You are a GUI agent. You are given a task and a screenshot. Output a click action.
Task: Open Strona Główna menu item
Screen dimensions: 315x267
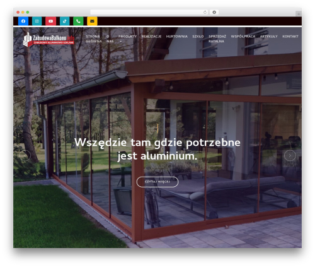94,39
